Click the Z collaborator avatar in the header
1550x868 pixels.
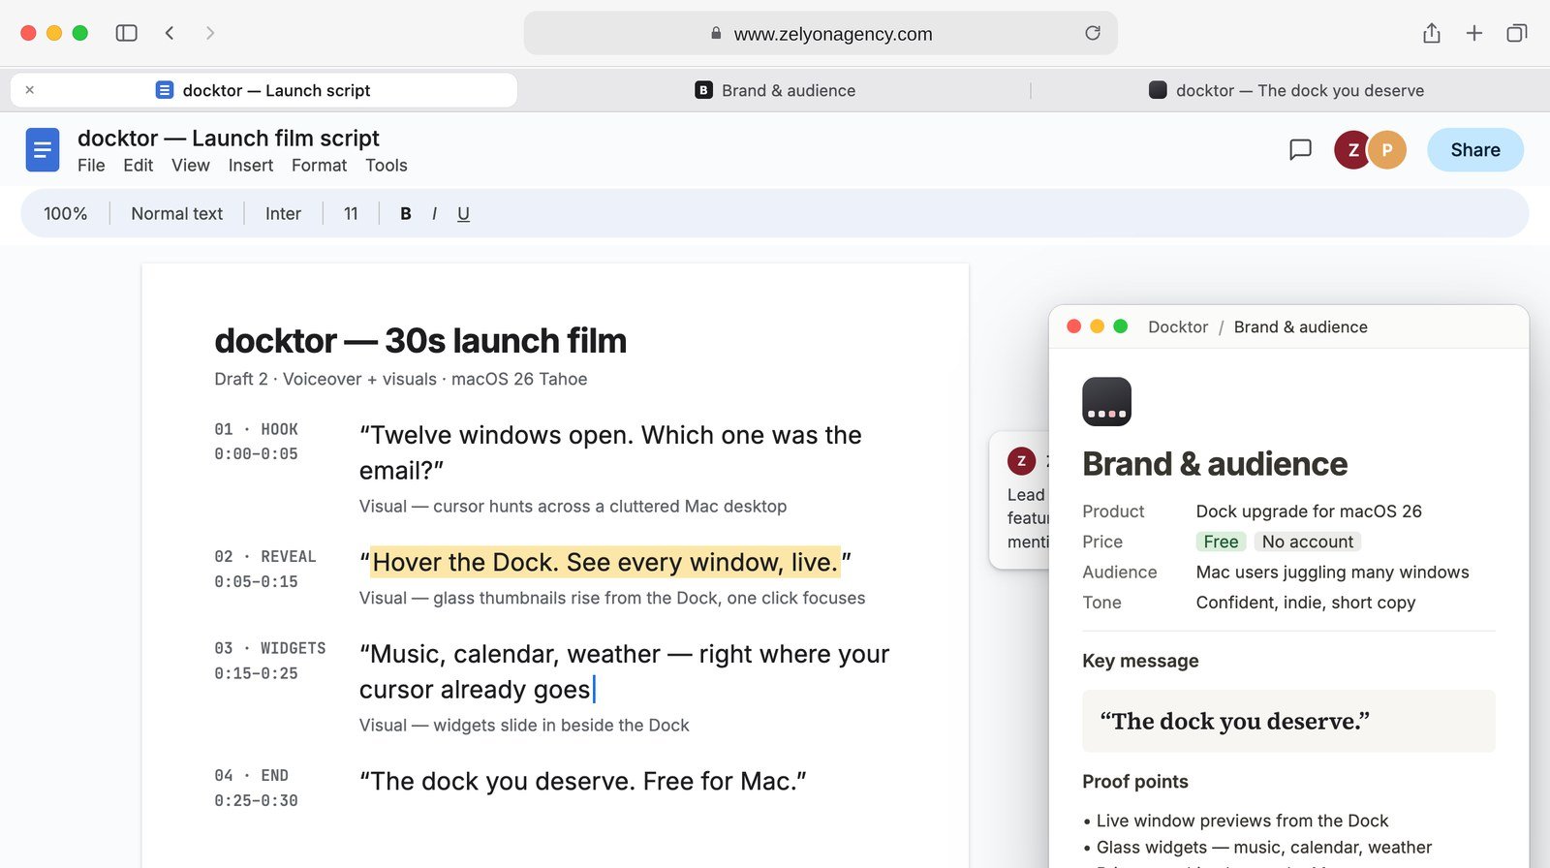point(1352,149)
